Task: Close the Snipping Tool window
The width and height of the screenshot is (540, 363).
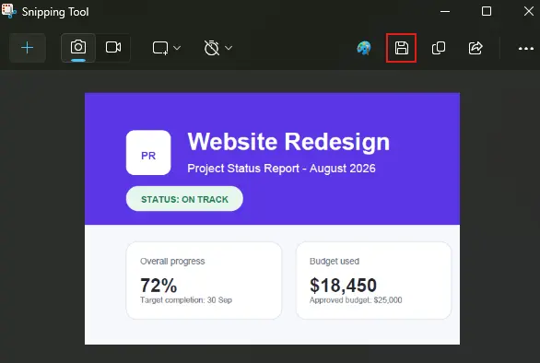Action: click(529, 11)
